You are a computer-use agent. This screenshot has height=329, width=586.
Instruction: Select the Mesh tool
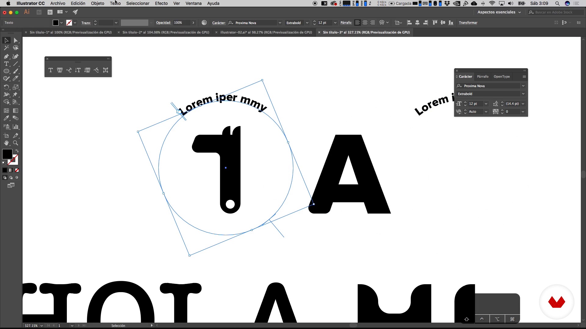pyautogui.click(x=6, y=111)
